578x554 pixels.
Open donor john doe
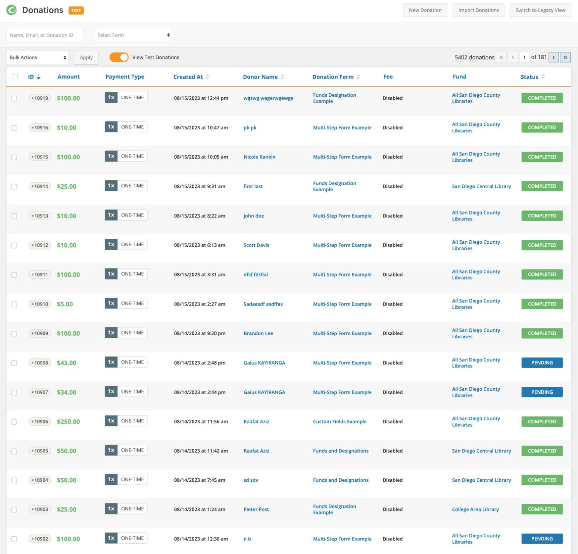pyautogui.click(x=254, y=216)
